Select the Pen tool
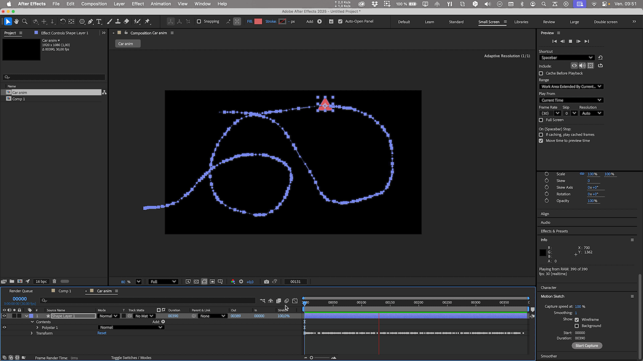The image size is (643, 361). coord(90,21)
